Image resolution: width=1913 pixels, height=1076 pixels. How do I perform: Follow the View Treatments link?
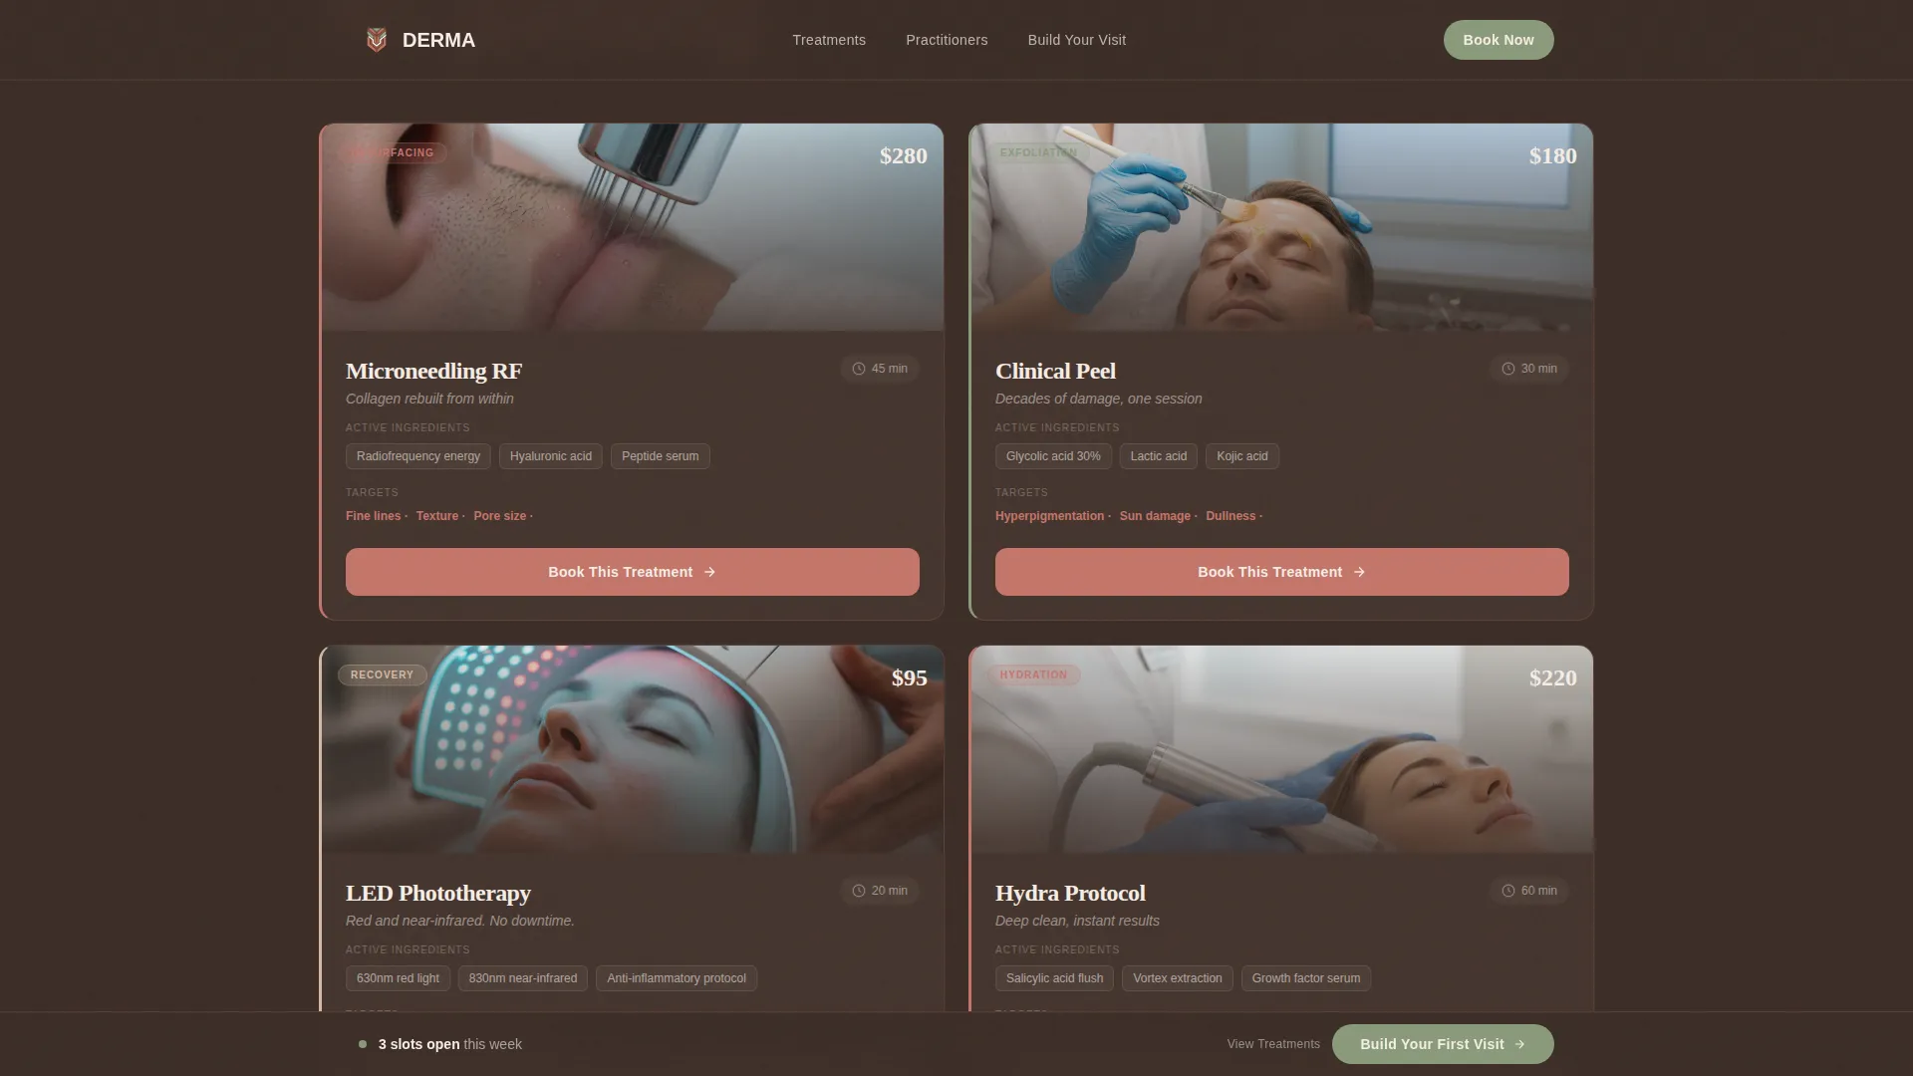[1273, 1044]
